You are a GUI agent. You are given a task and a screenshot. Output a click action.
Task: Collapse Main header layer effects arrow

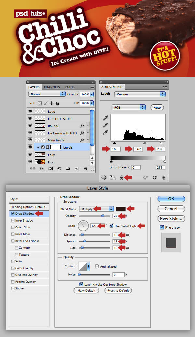(x=88, y=140)
